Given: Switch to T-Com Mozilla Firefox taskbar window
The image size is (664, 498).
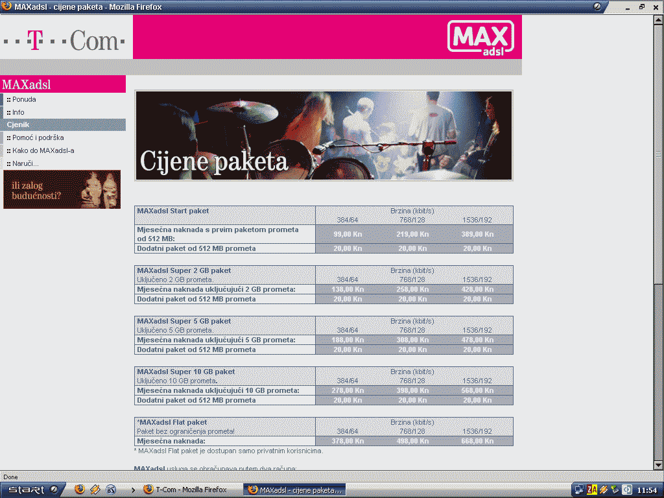Looking at the screenshot, I should tap(189, 490).
